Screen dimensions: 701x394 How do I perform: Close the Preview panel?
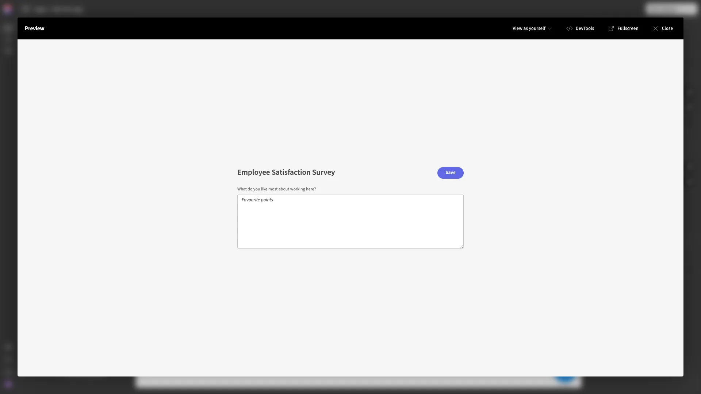point(663,28)
